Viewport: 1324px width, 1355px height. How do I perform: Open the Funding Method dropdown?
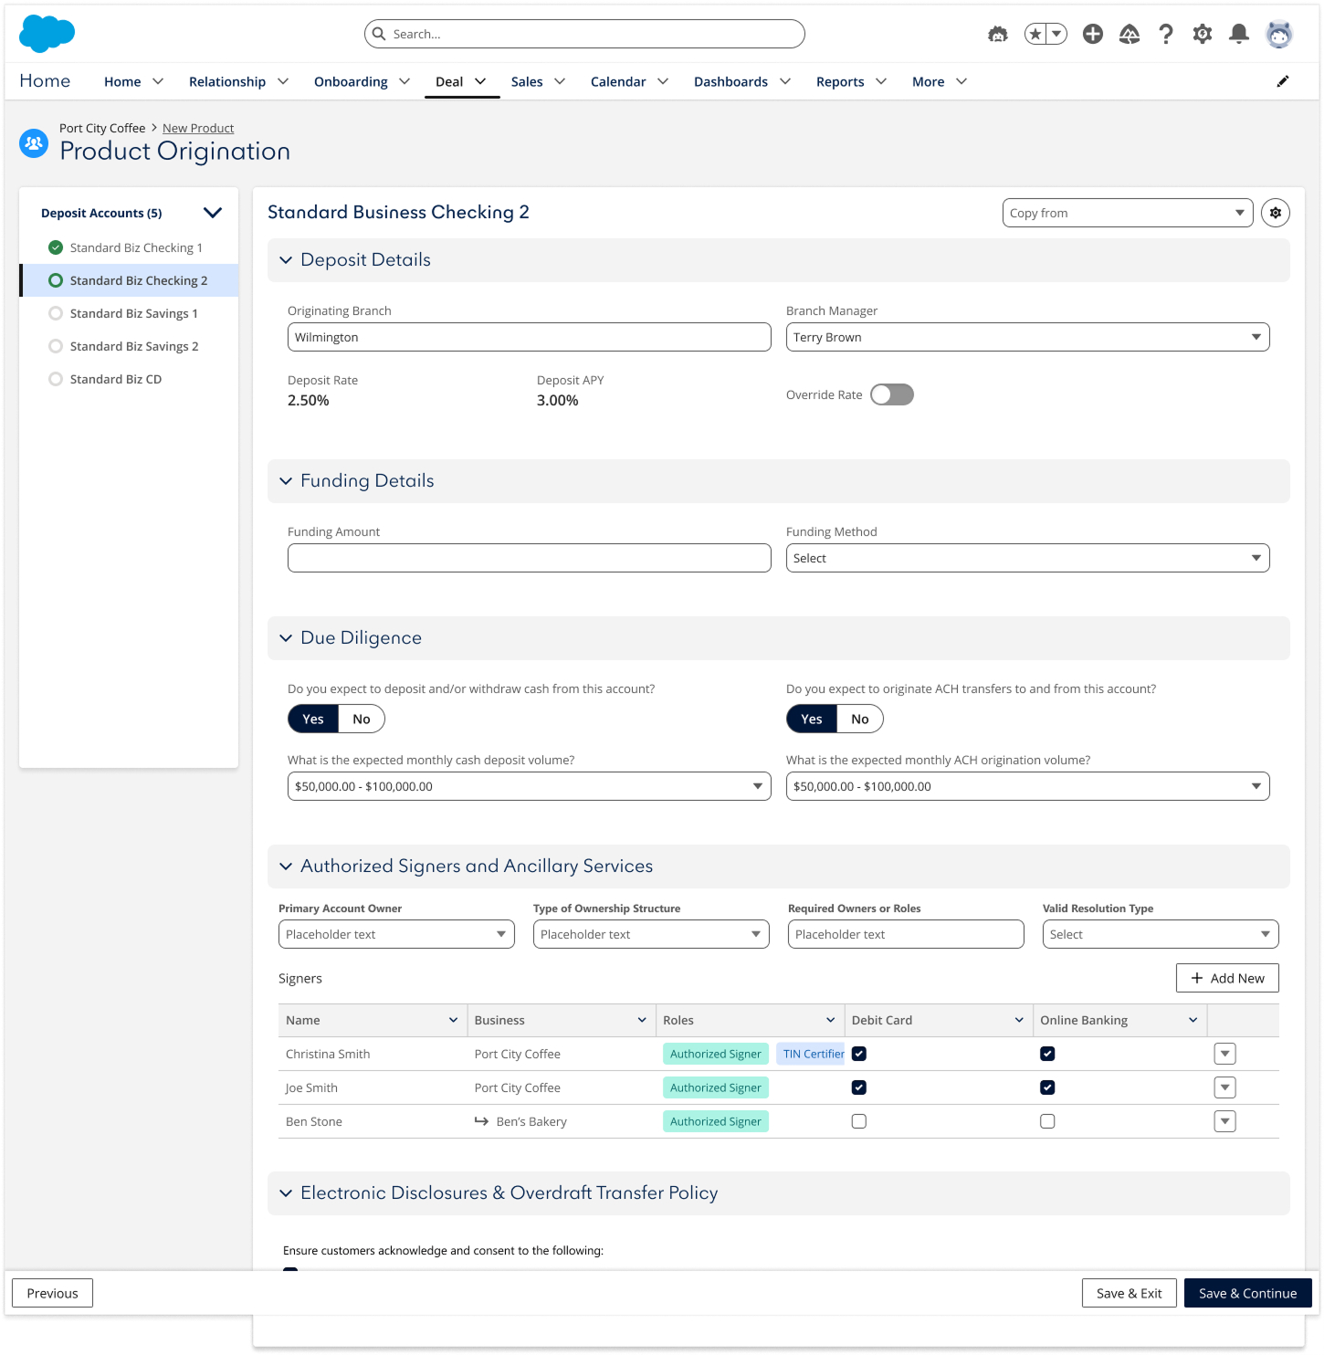click(x=1026, y=558)
